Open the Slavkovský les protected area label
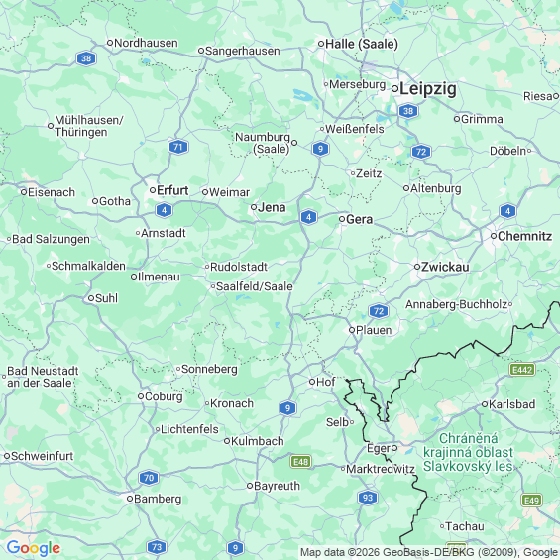 [468, 452]
